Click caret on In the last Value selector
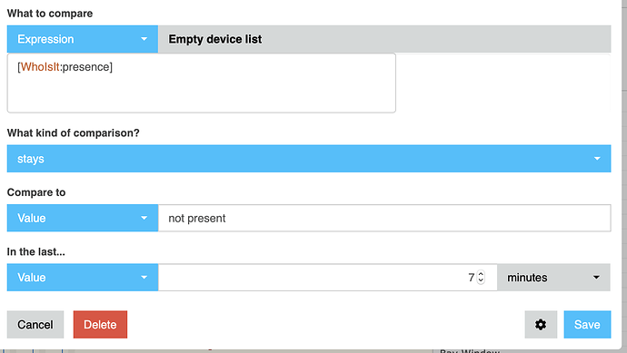This screenshot has height=353, width=627. click(144, 277)
